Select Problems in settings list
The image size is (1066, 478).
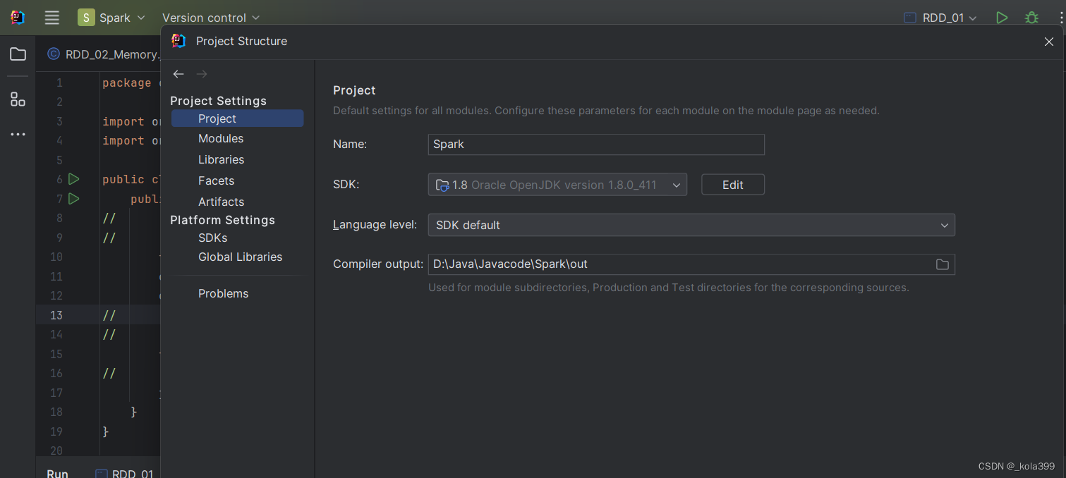coord(223,293)
